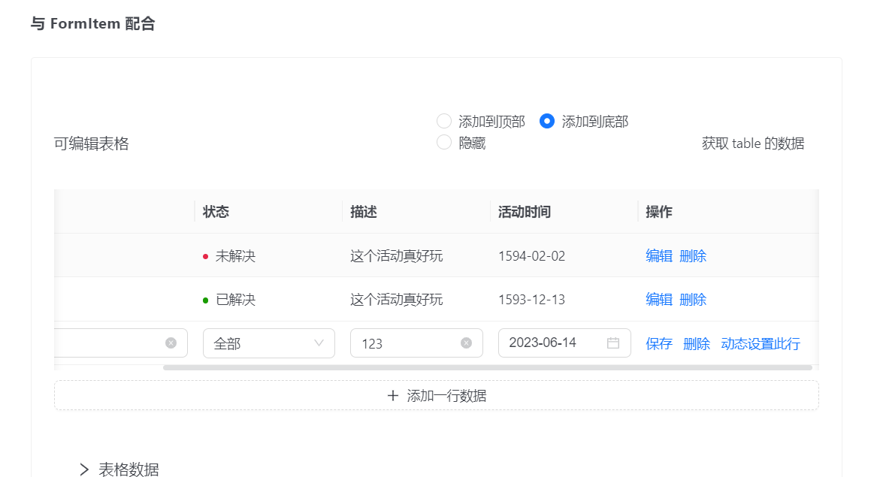Click 编辑 in the first table row
The image size is (877, 477).
tap(658, 255)
